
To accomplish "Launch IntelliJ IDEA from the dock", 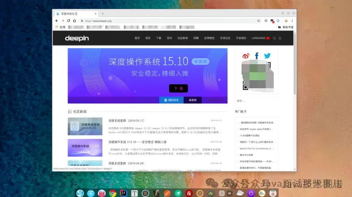I will [x=123, y=193].
